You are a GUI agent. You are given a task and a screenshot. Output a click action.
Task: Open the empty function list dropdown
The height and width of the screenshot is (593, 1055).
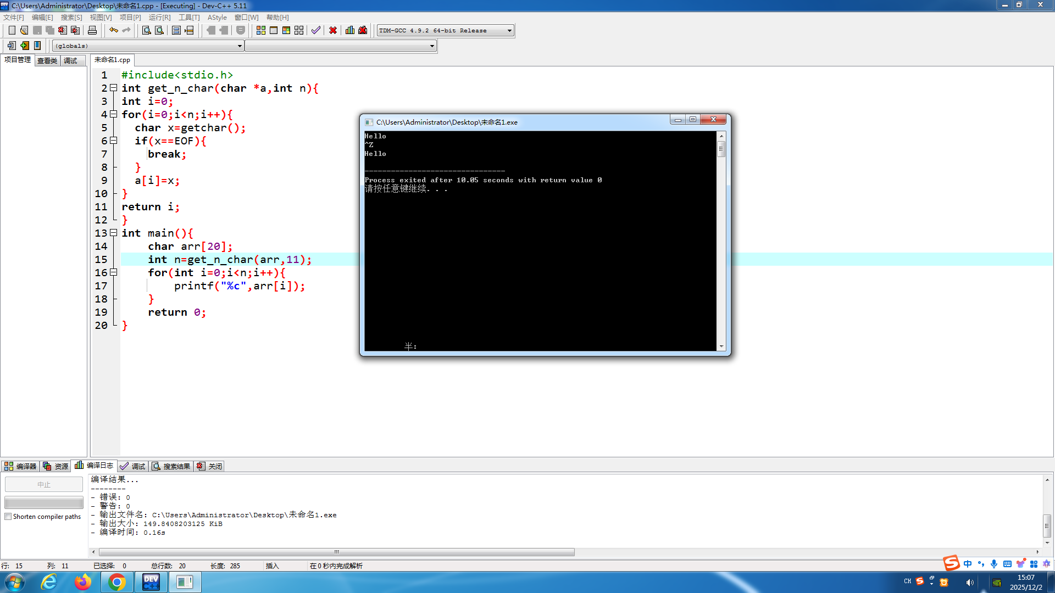432,46
